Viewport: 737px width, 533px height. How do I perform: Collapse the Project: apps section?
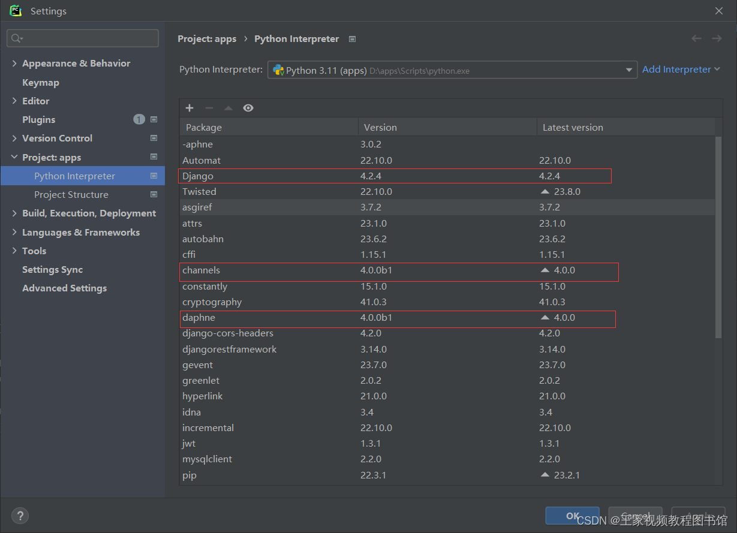click(x=14, y=157)
